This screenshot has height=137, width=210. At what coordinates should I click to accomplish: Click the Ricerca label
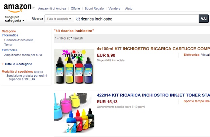pos(37,18)
